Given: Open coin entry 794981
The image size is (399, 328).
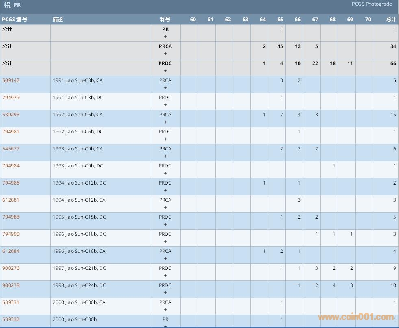Looking at the screenshot, I should pyautogui.click(x=11, y=132).
